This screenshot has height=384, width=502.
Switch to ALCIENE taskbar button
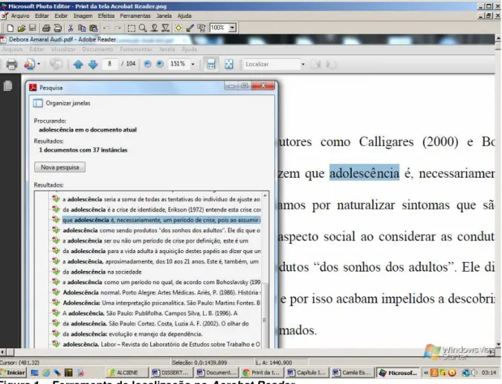[127, 373]
